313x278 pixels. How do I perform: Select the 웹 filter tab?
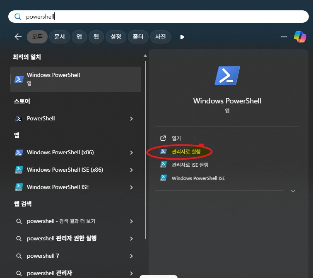[96, 37]
